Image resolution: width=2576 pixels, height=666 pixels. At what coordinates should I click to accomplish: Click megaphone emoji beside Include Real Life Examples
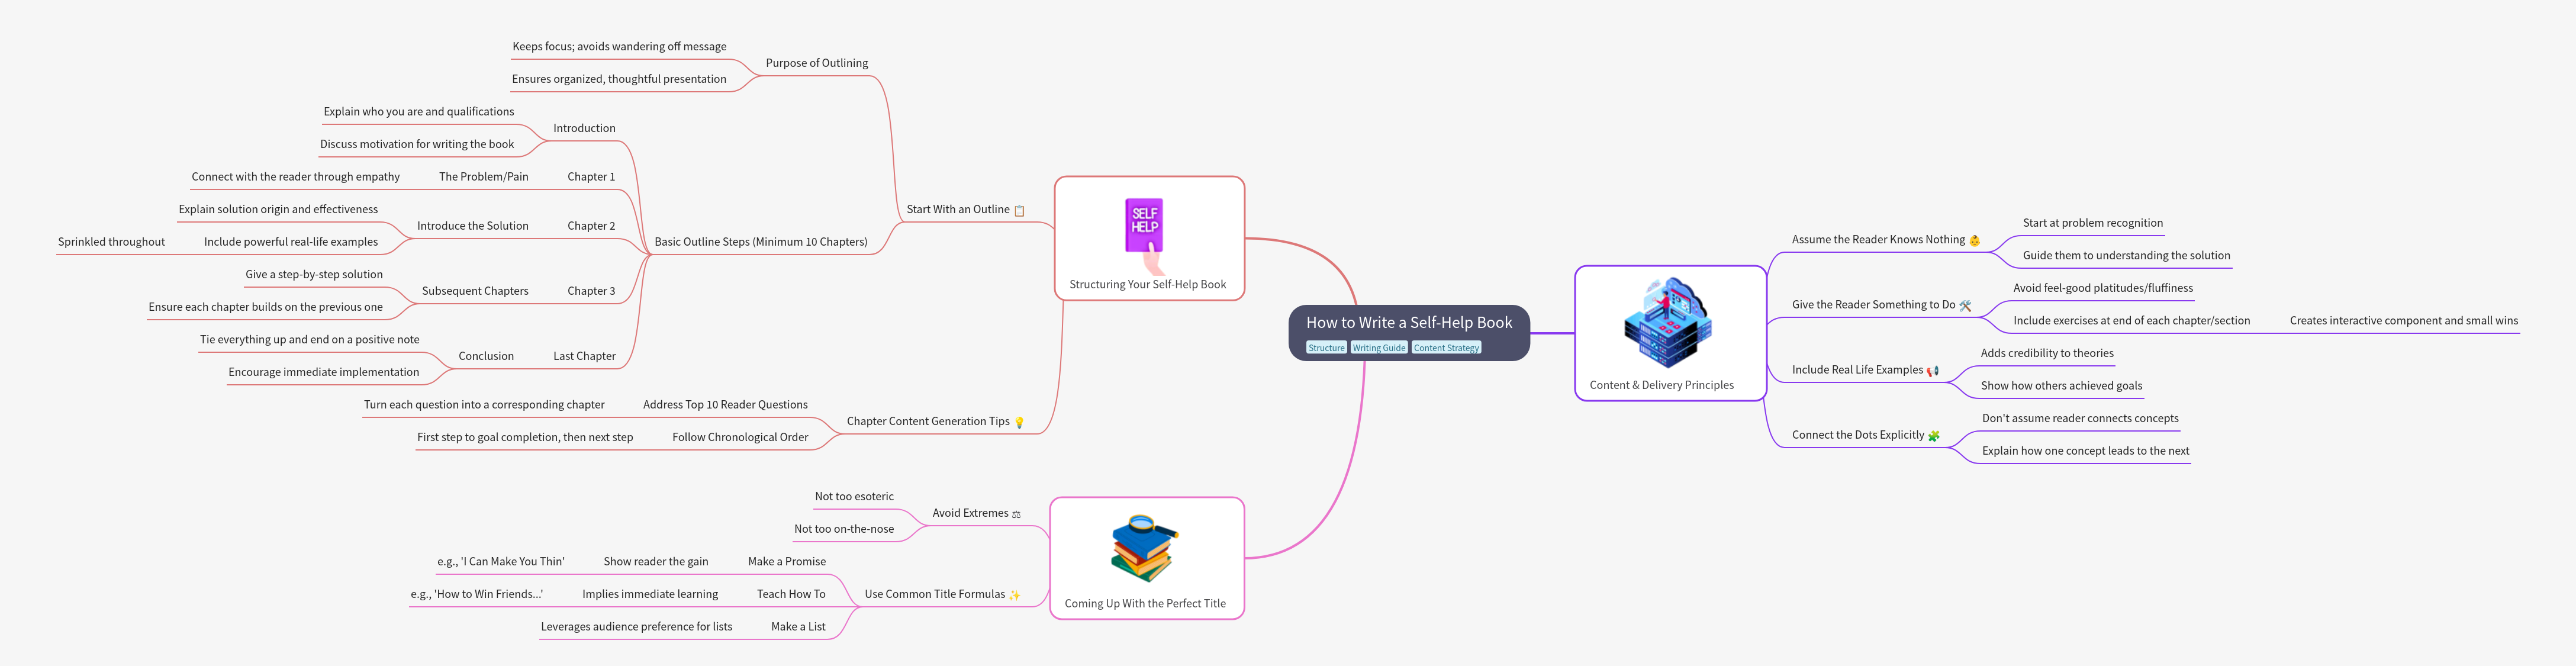tap(1932, 371)
